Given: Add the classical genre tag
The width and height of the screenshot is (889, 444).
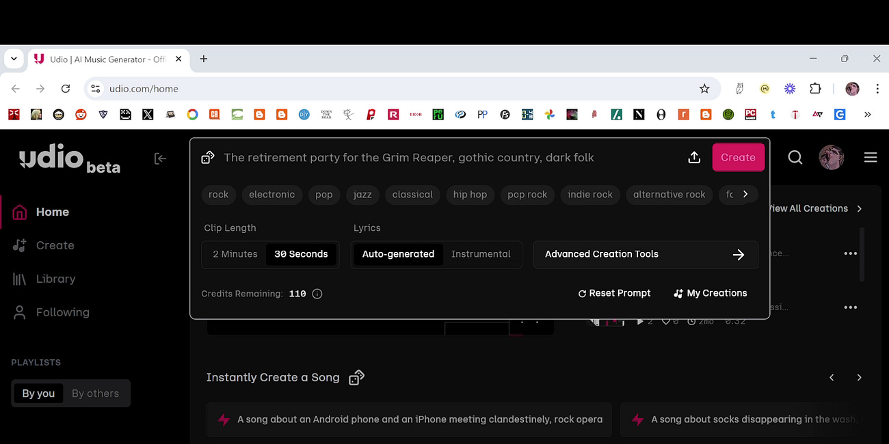Looking at the screenshot, I should tap(412, 195).
